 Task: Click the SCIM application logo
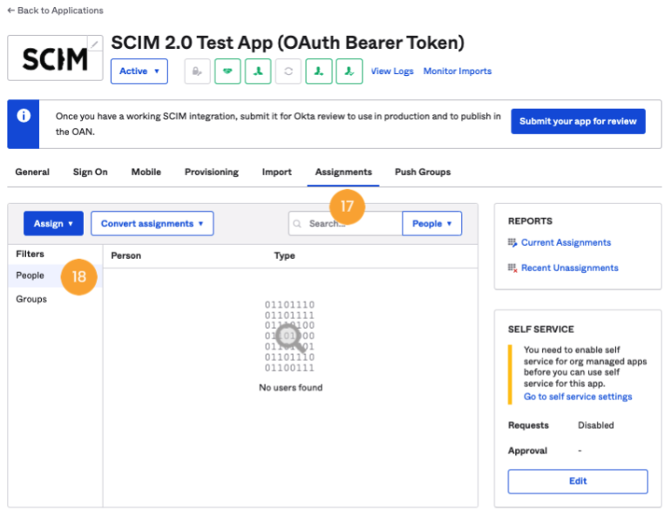click(55, 58)
